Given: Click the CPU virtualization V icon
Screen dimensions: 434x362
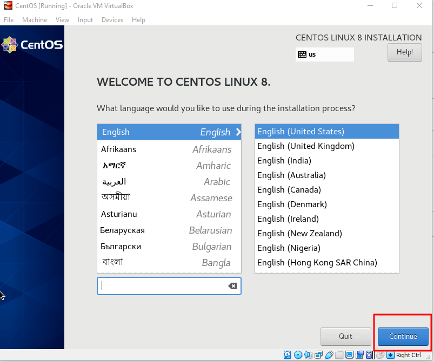Looking at the screenshot, I should tap(369, 355).
